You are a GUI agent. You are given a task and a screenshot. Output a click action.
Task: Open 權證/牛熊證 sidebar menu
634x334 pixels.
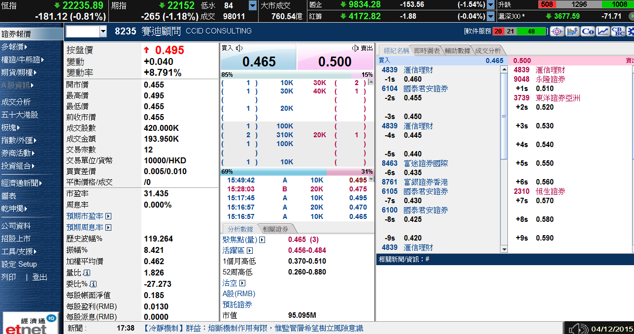click(x=23, y=60)
